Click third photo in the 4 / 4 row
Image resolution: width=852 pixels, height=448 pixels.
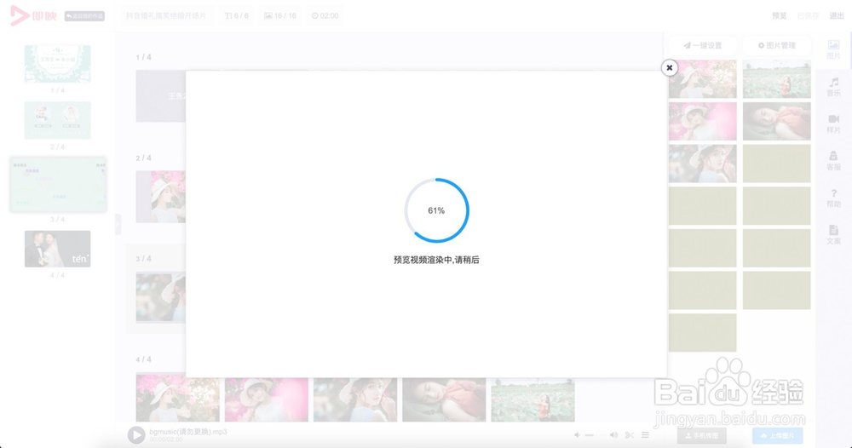(355, 399)
